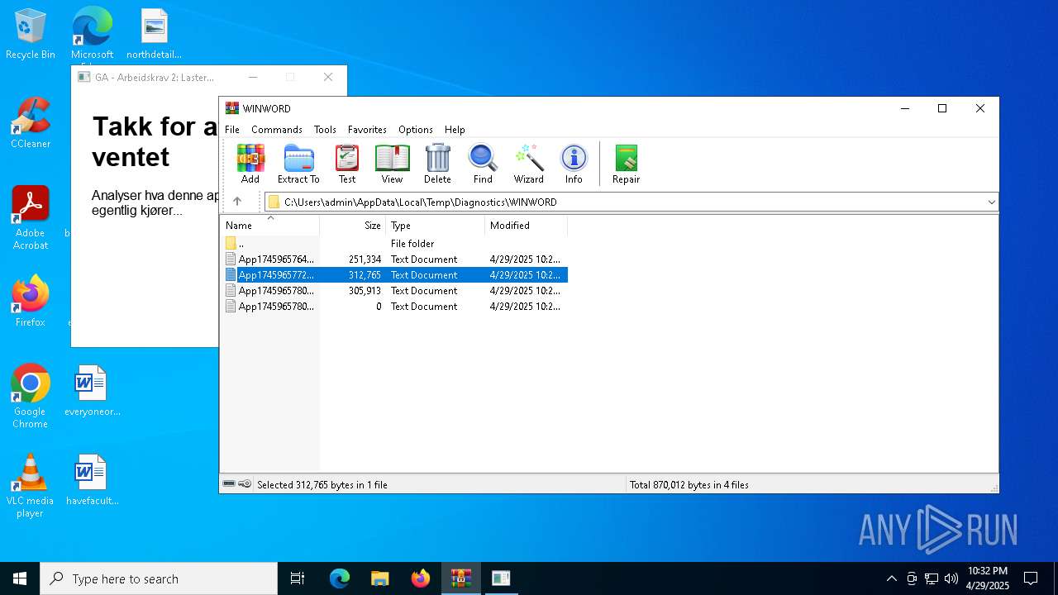Switch to the GA app taskbar button
The height and width of the screenshot is (595, 1058).
[x=501, y=578]
